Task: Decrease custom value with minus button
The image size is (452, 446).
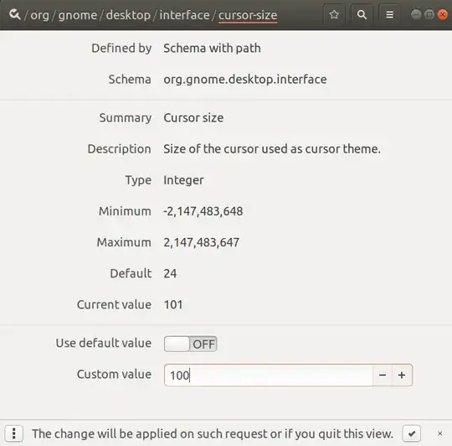Action: tap(383, 375)
